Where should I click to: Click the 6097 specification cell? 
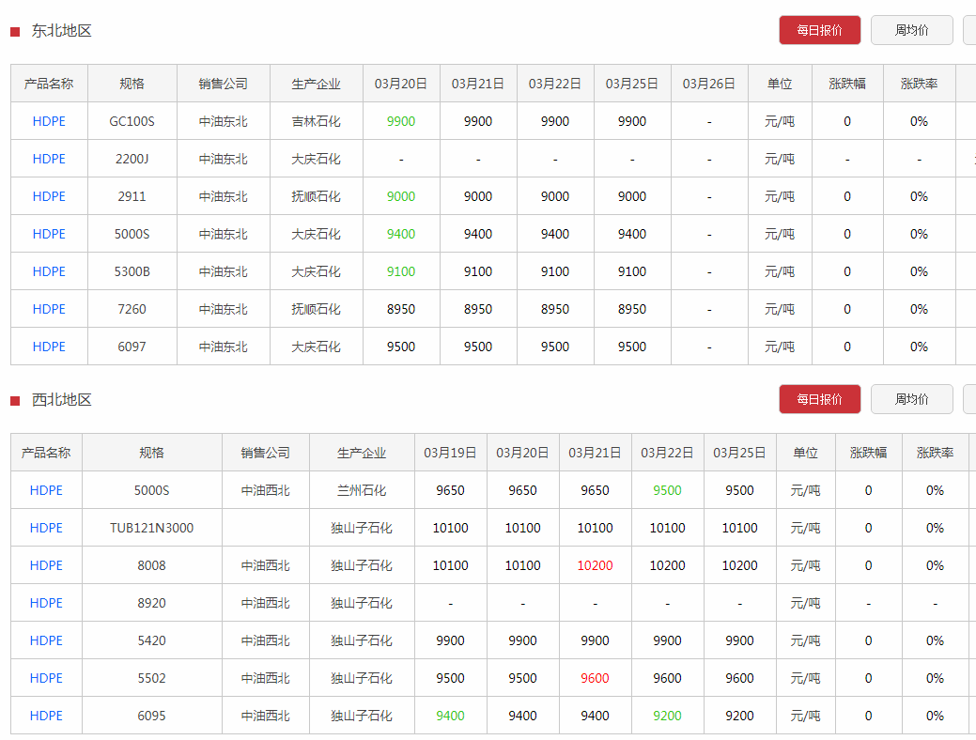(132, 347)
